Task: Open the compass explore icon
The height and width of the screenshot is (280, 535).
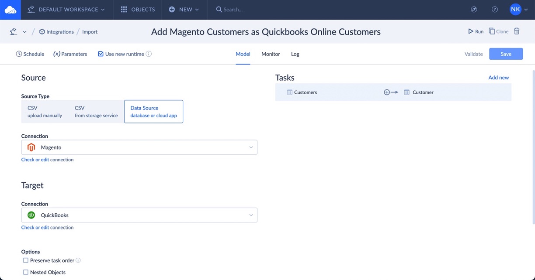Action: click(x=474, y=10)
